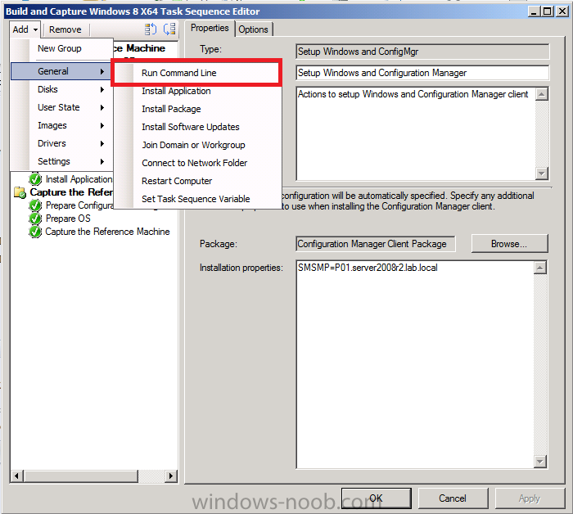This screenshot has width=573, height=514.
Task: Click the Package field
Action: click(x=376, y=244)
